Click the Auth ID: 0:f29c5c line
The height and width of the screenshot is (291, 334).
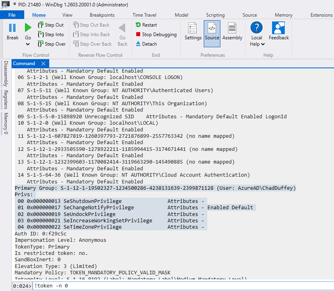point(41,234)
